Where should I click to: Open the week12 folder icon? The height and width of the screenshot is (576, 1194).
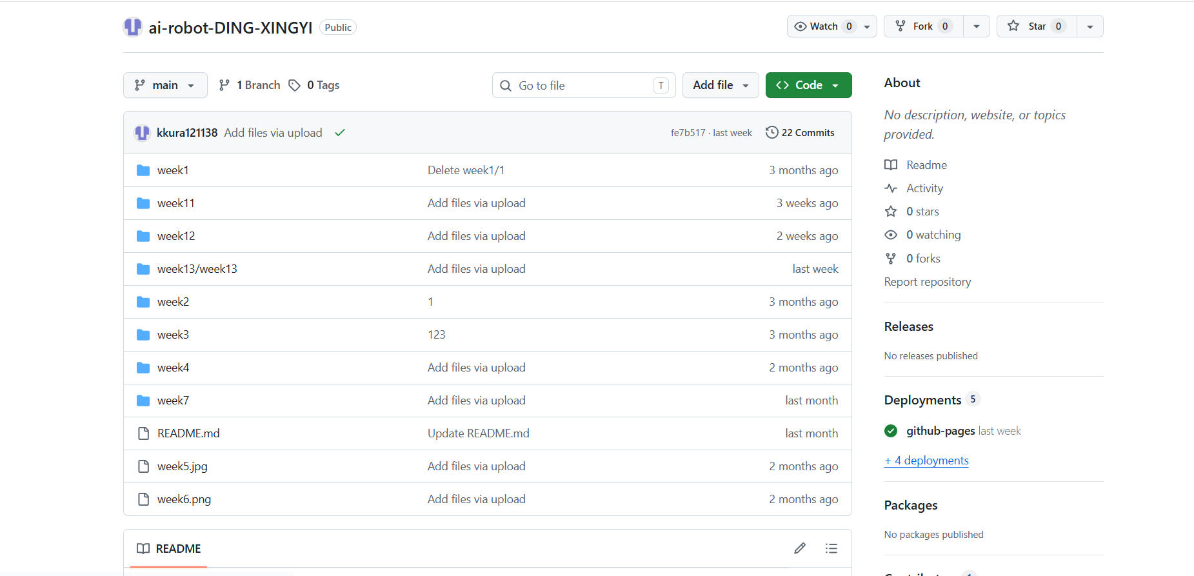click(143, 236)
